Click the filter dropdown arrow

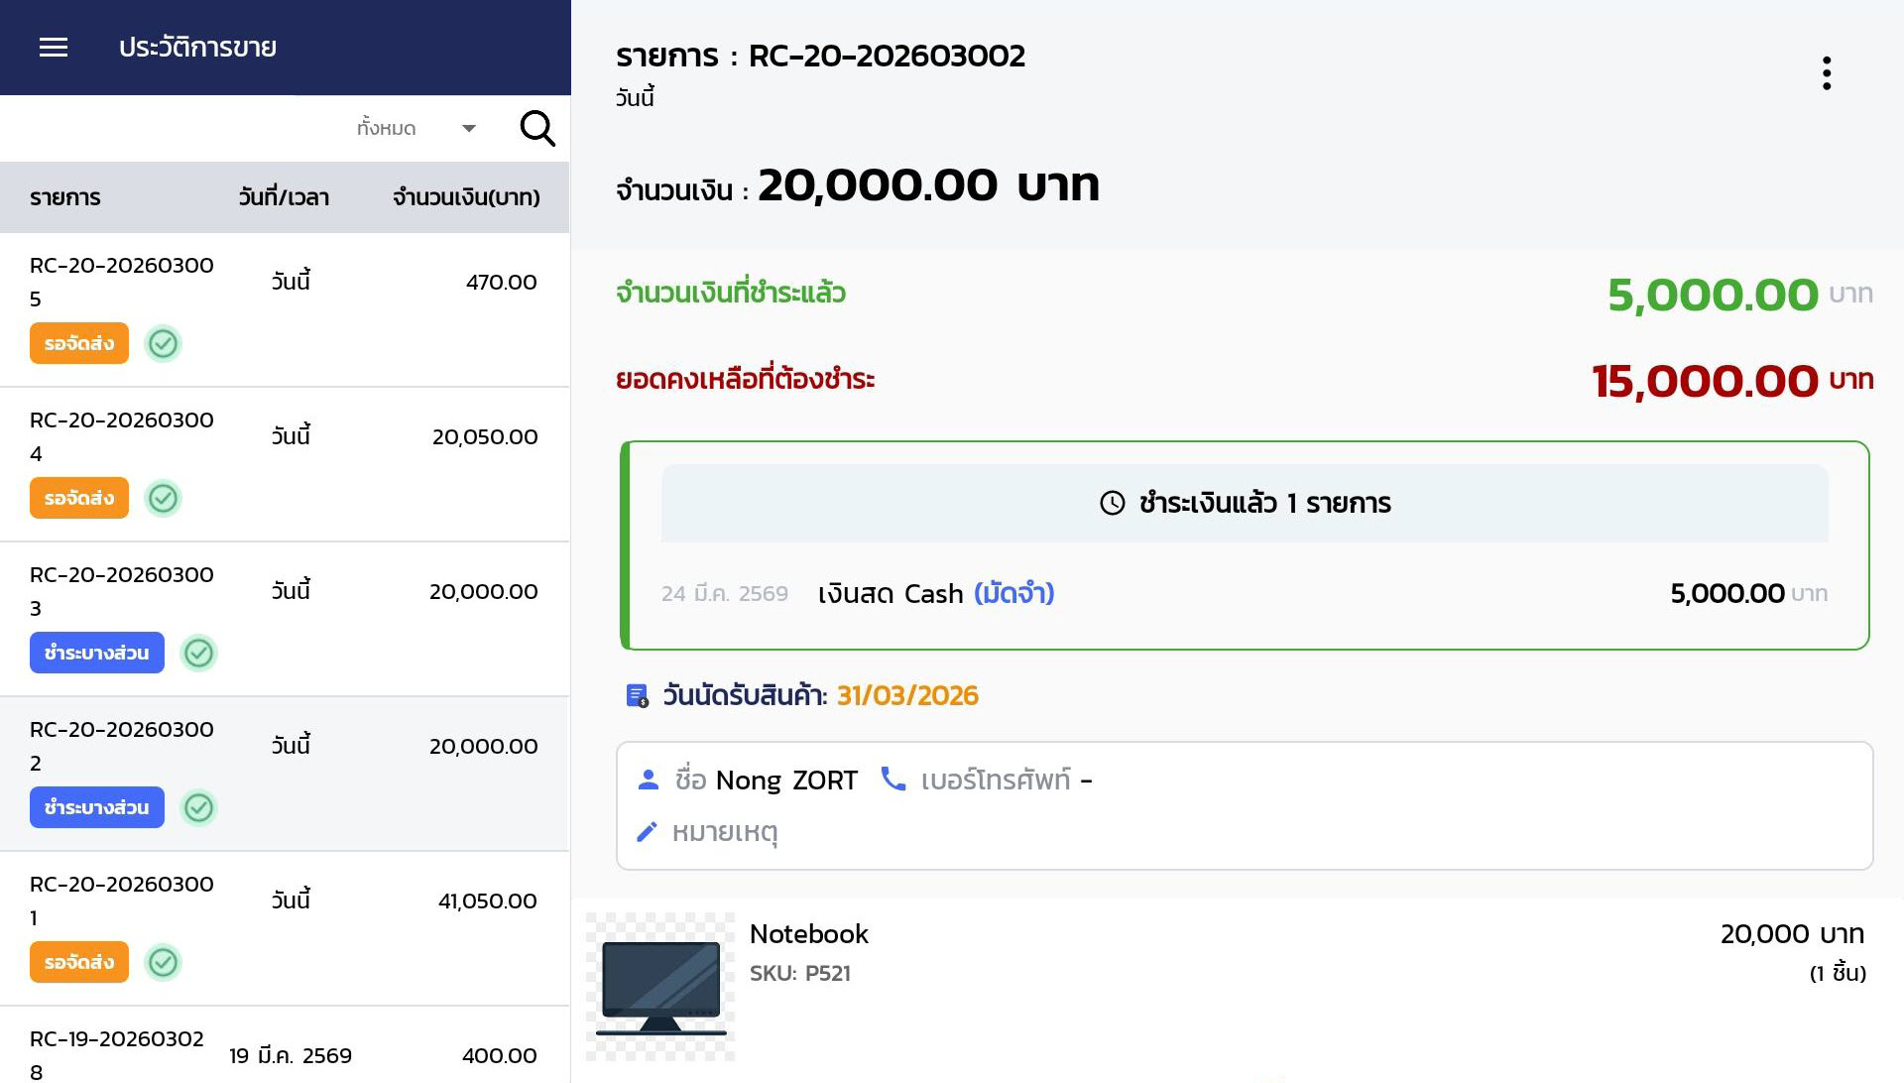coord(469,129)
